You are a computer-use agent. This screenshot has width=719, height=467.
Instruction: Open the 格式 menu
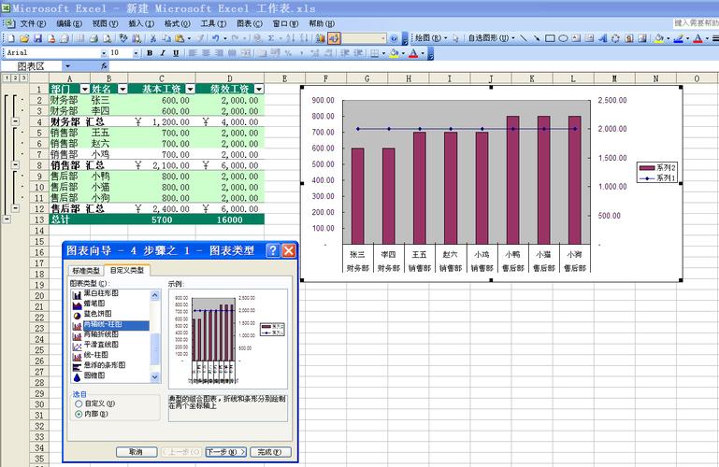[177, 23]
